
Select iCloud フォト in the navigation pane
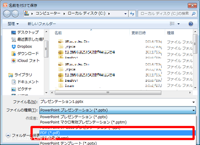pos(28,61)
